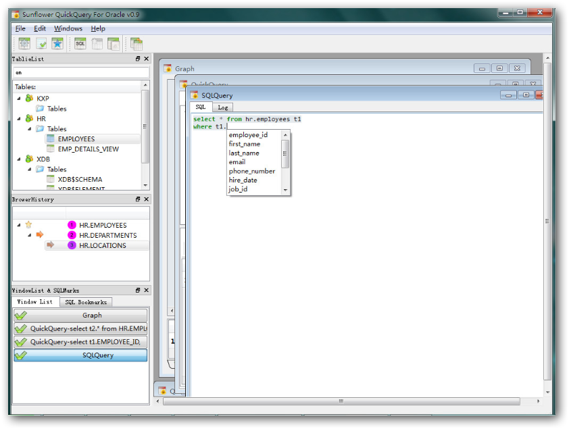
Task: Click the checkmark document toolbar icon
Action: tap(41, 43)
